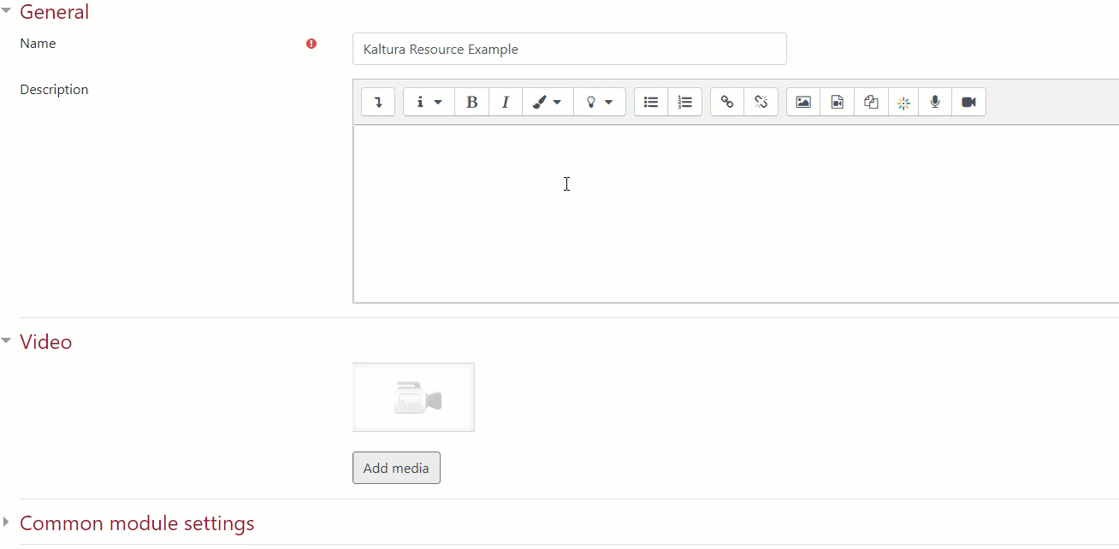Image resolution: width=1119 pixels, height=549 pixels.
Task: Apply bold formatting in description editor
Action: (x=471, y=102)
